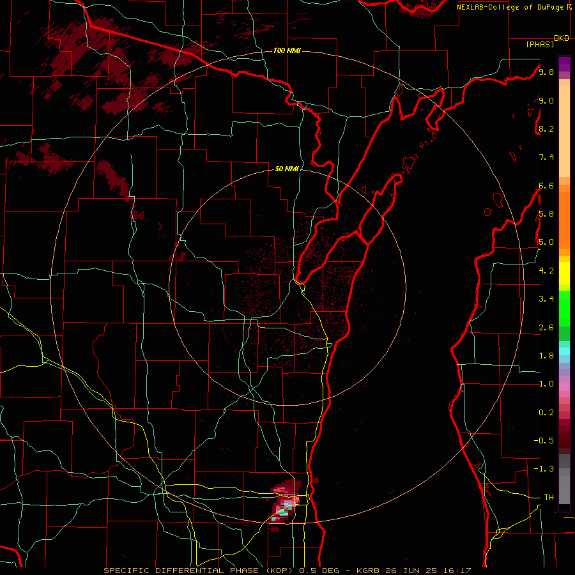Viewport: 575px width, 575px height.
Task: Click the 0.2 value on the color scale
Action: (x=546, y=413)
